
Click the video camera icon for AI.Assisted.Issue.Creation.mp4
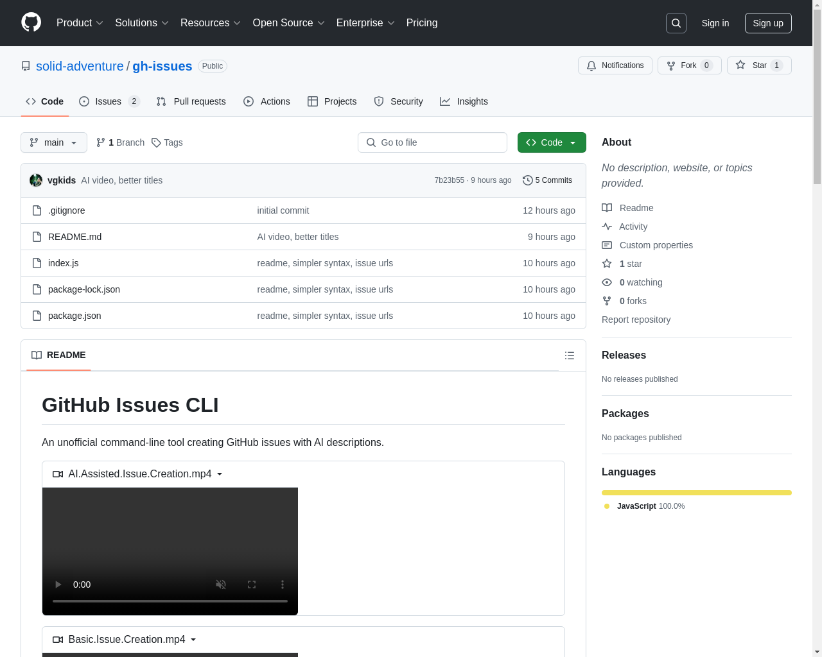pyautogui.click(x=58, y=474)
